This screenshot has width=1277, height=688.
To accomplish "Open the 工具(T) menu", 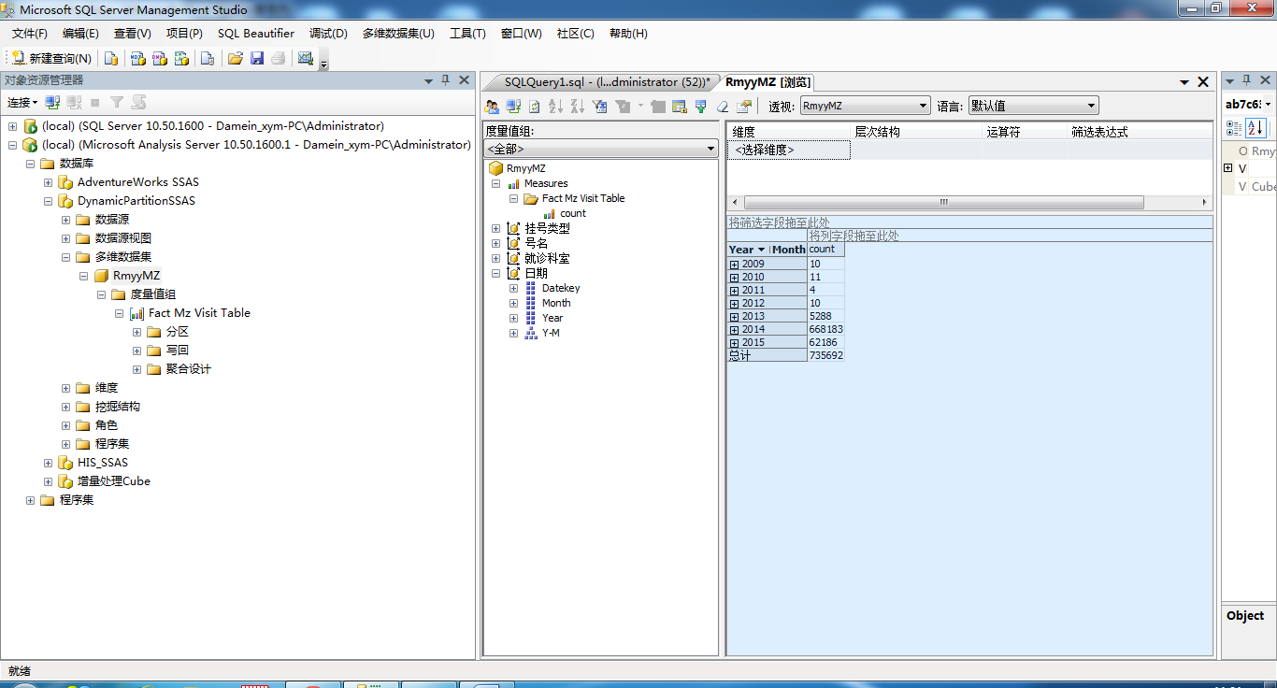I will pos(467,34).
